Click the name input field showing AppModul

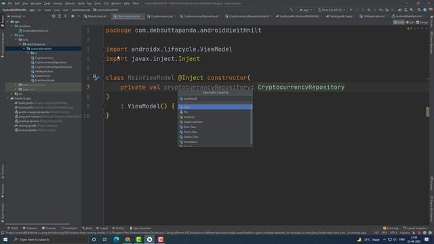coord(215,99)
